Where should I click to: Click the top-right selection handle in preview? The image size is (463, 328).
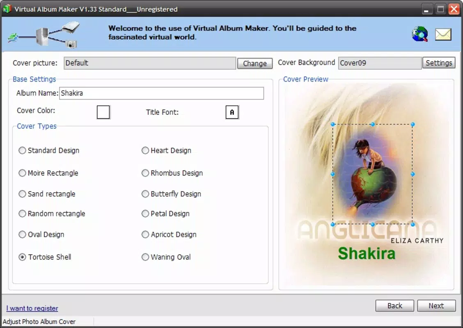pyautogui.click(x=413, y=125)
